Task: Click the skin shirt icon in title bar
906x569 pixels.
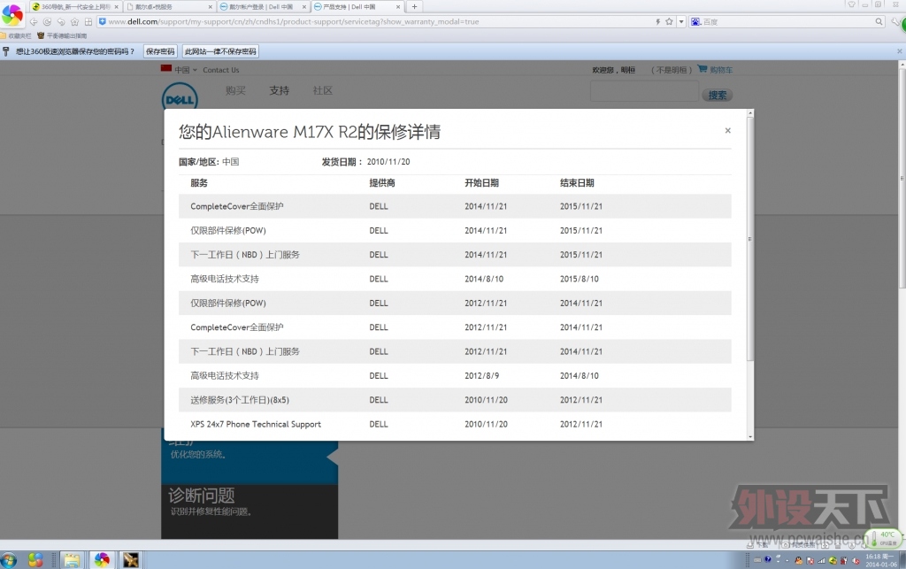Action: [x=851, y=4]
